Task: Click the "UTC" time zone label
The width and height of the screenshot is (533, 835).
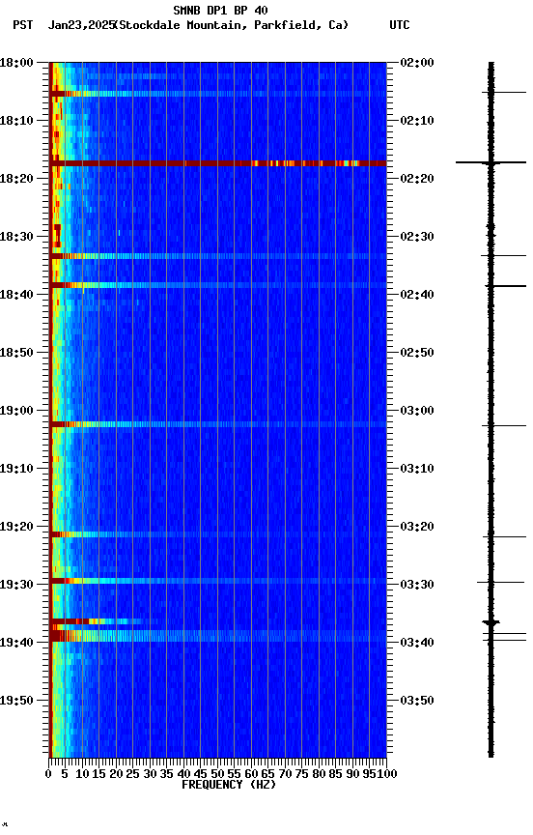Action: pos(400,25)
